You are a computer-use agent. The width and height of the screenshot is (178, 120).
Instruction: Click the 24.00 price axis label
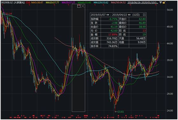click(x=170, y=110)
